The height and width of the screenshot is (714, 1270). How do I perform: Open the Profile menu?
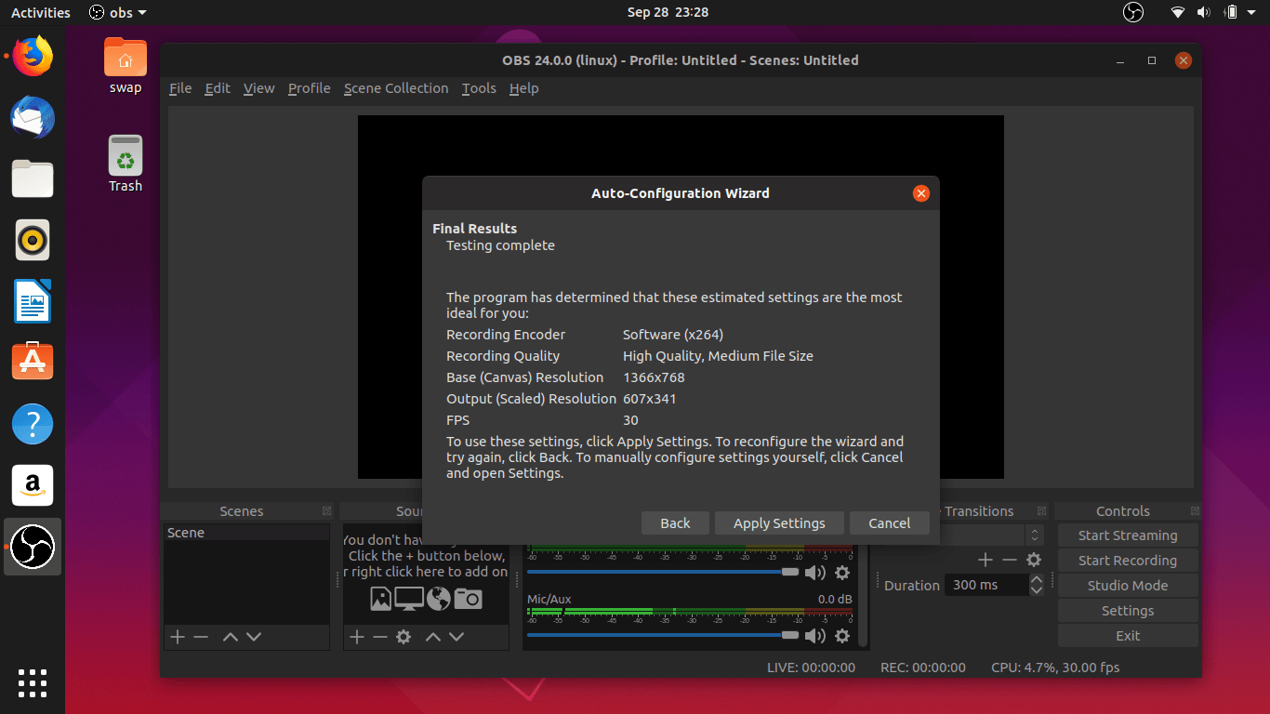[309, 88]
